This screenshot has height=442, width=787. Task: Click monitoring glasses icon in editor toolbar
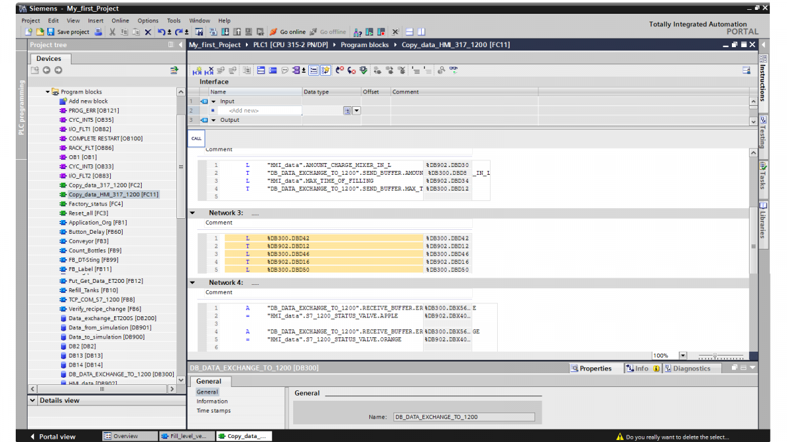pyautogui.click(x=453, y=70)
